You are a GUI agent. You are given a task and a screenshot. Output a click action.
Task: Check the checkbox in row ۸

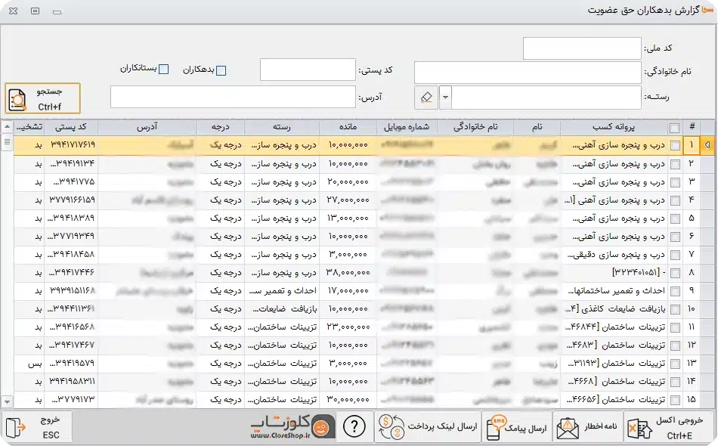[x=675, y=273]
